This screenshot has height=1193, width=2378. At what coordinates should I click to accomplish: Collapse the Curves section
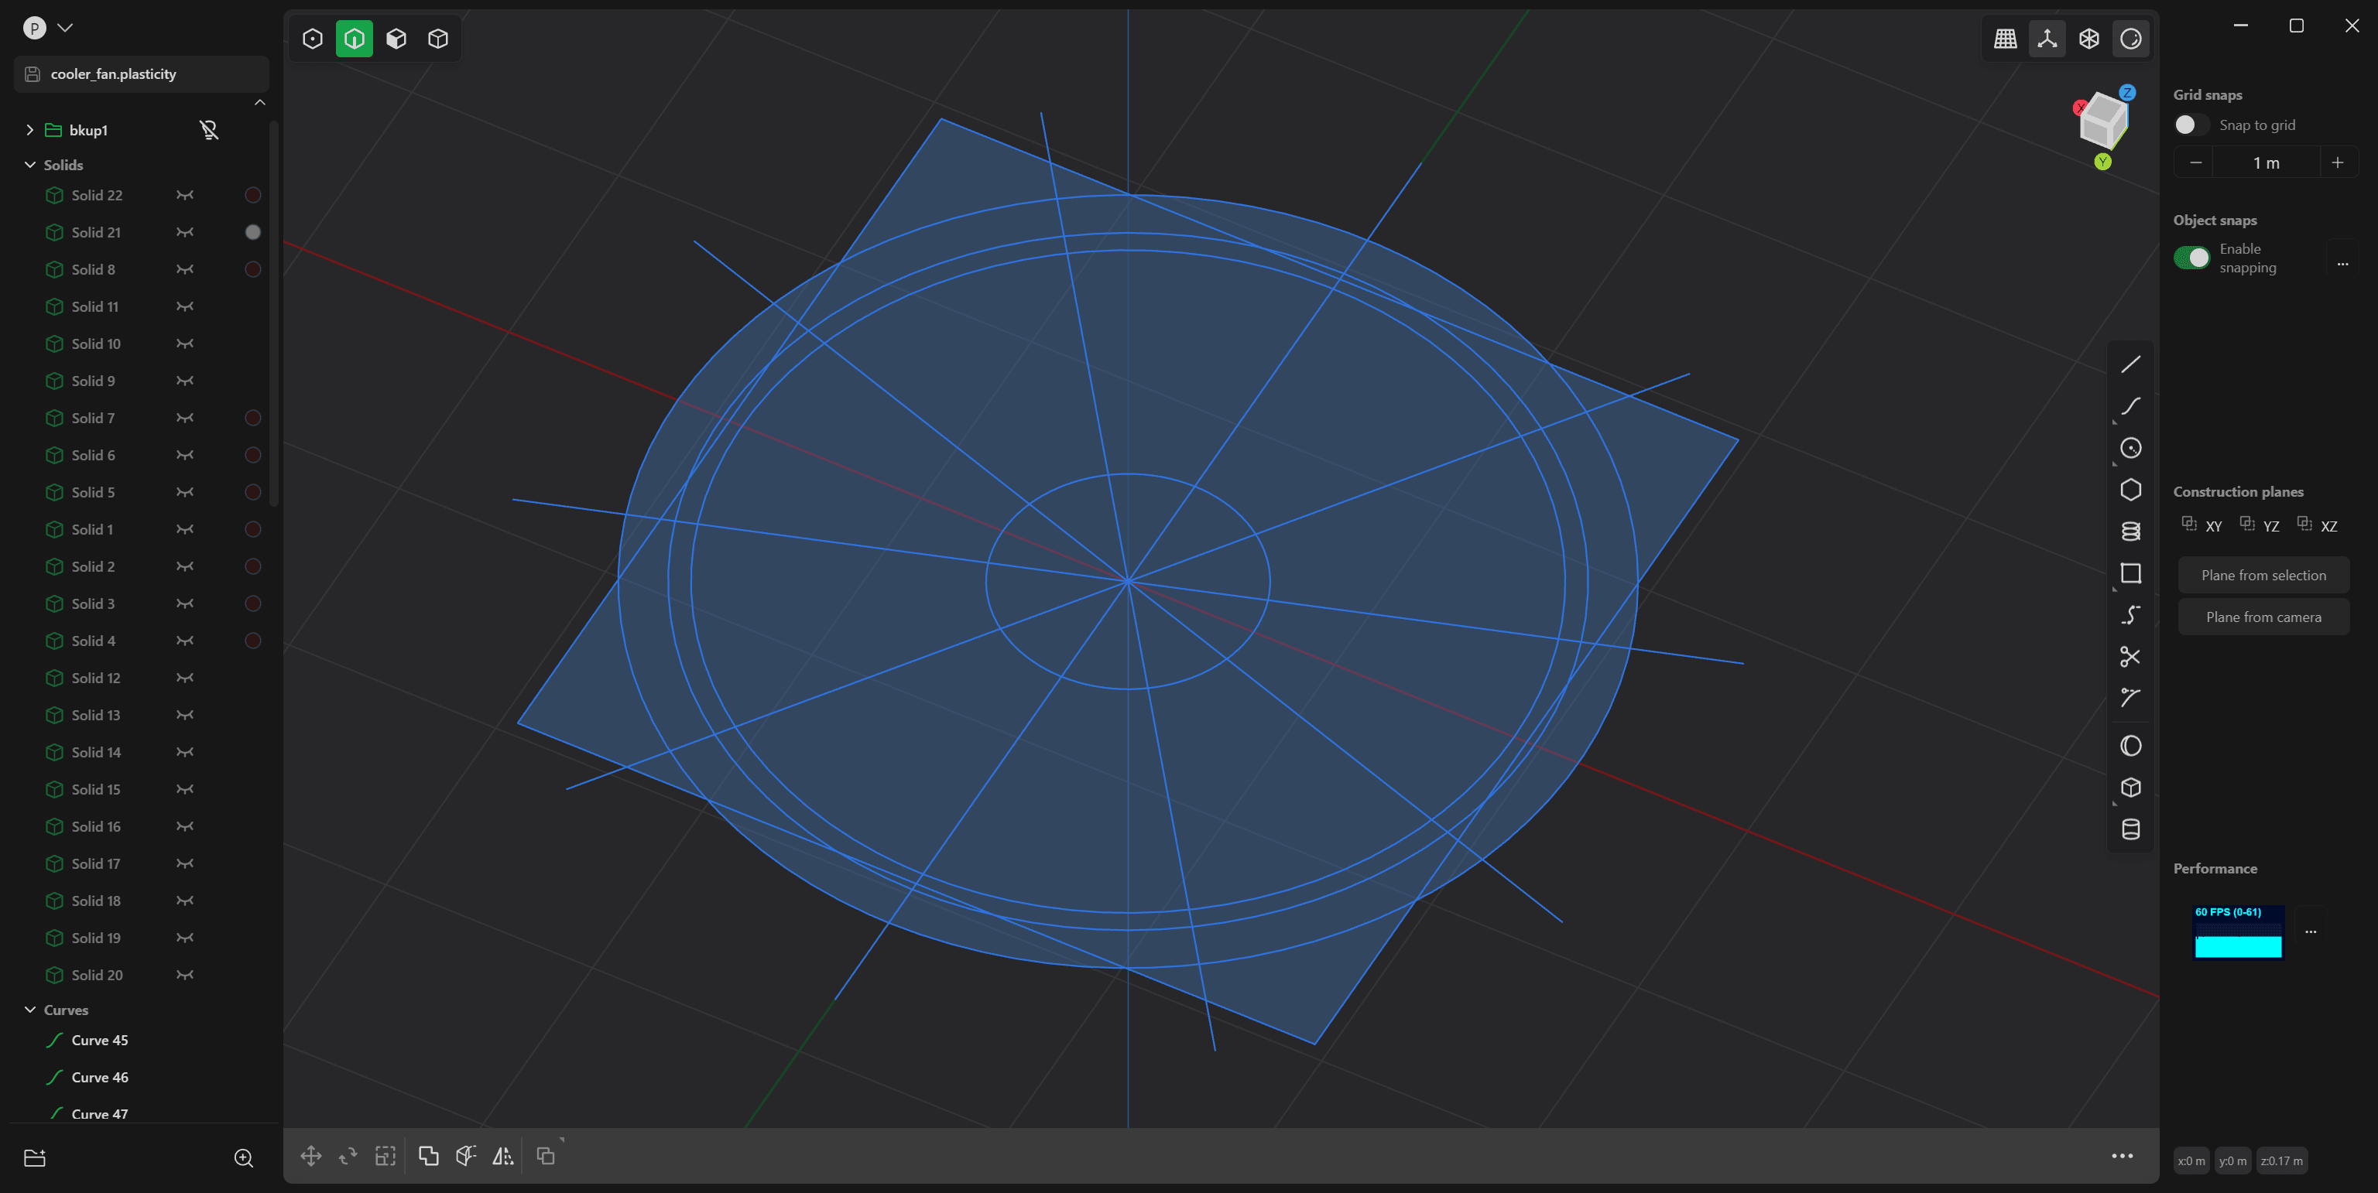[x=29, y=1010]
